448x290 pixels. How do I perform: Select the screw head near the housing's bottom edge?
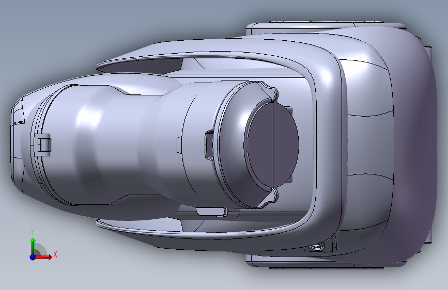tap(317, 246)
